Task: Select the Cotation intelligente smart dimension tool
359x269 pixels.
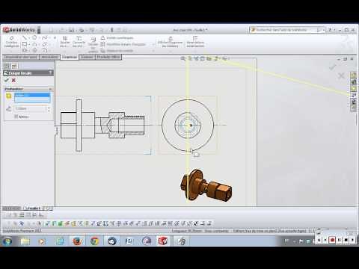Action: coord(11,42)
